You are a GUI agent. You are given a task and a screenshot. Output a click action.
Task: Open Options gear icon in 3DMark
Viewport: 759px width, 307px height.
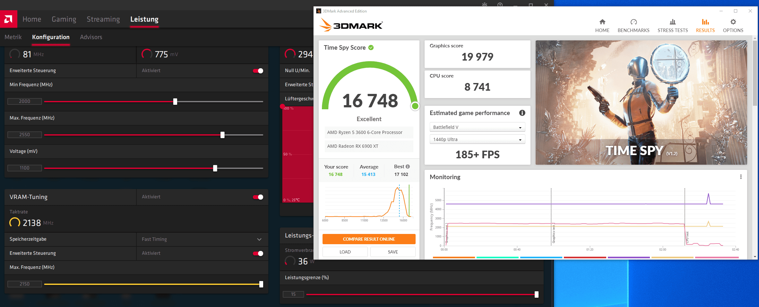[733, 22]
